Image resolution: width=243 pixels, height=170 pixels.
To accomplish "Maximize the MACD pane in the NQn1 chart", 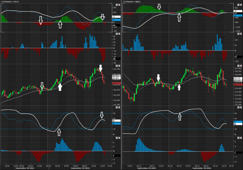I will click(x=238, y=5).
